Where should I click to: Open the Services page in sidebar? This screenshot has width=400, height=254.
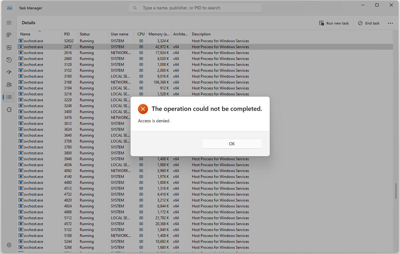click(9, 110)
